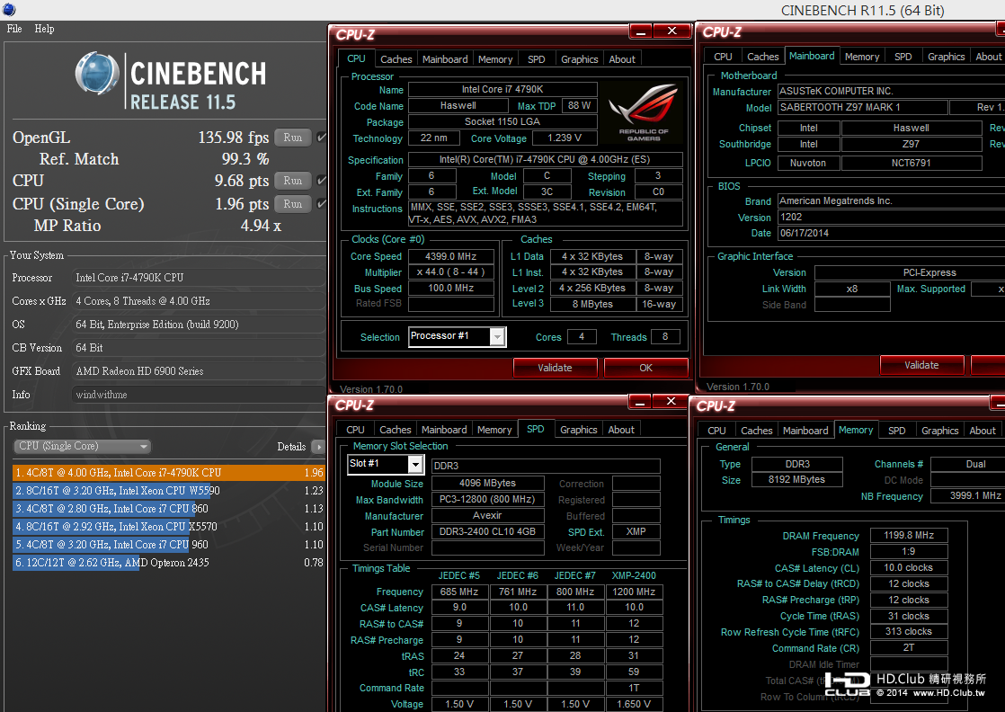Select Memory tab in top-right Mainboard CPU-Z window
The image size is (1005, 712).
tap(862, 57)
